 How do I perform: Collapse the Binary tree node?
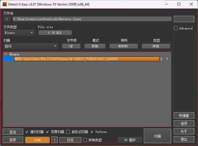(6, 54)
